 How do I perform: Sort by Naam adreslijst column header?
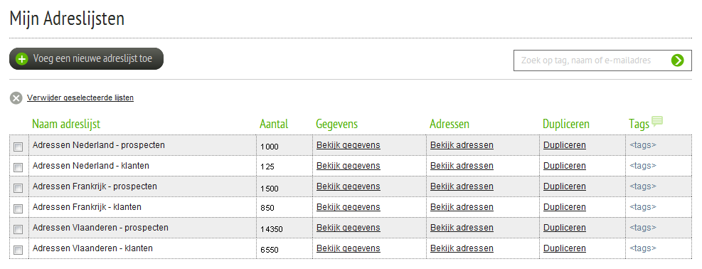66,124
